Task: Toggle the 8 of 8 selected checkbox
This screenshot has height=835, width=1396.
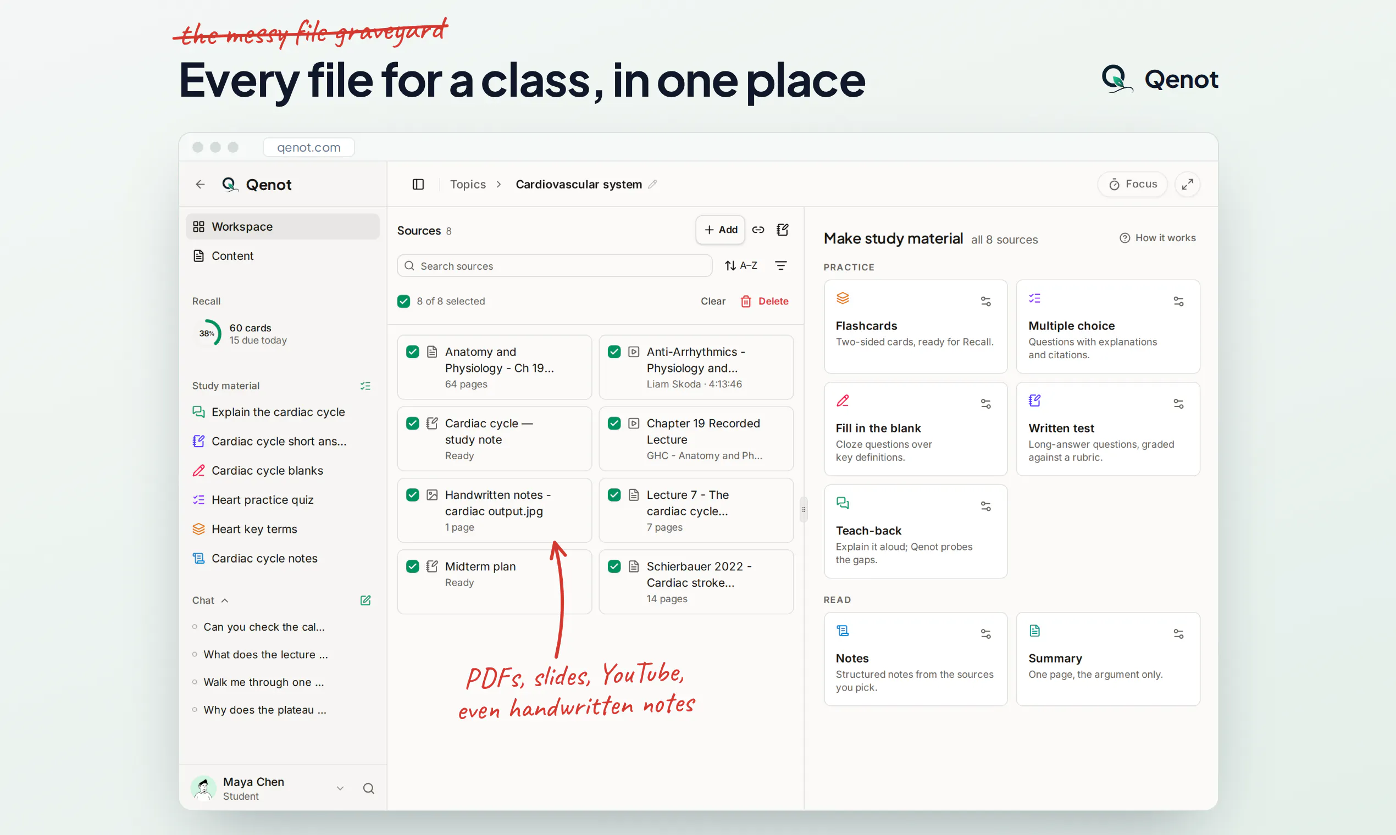Action: tap(403, 302)
